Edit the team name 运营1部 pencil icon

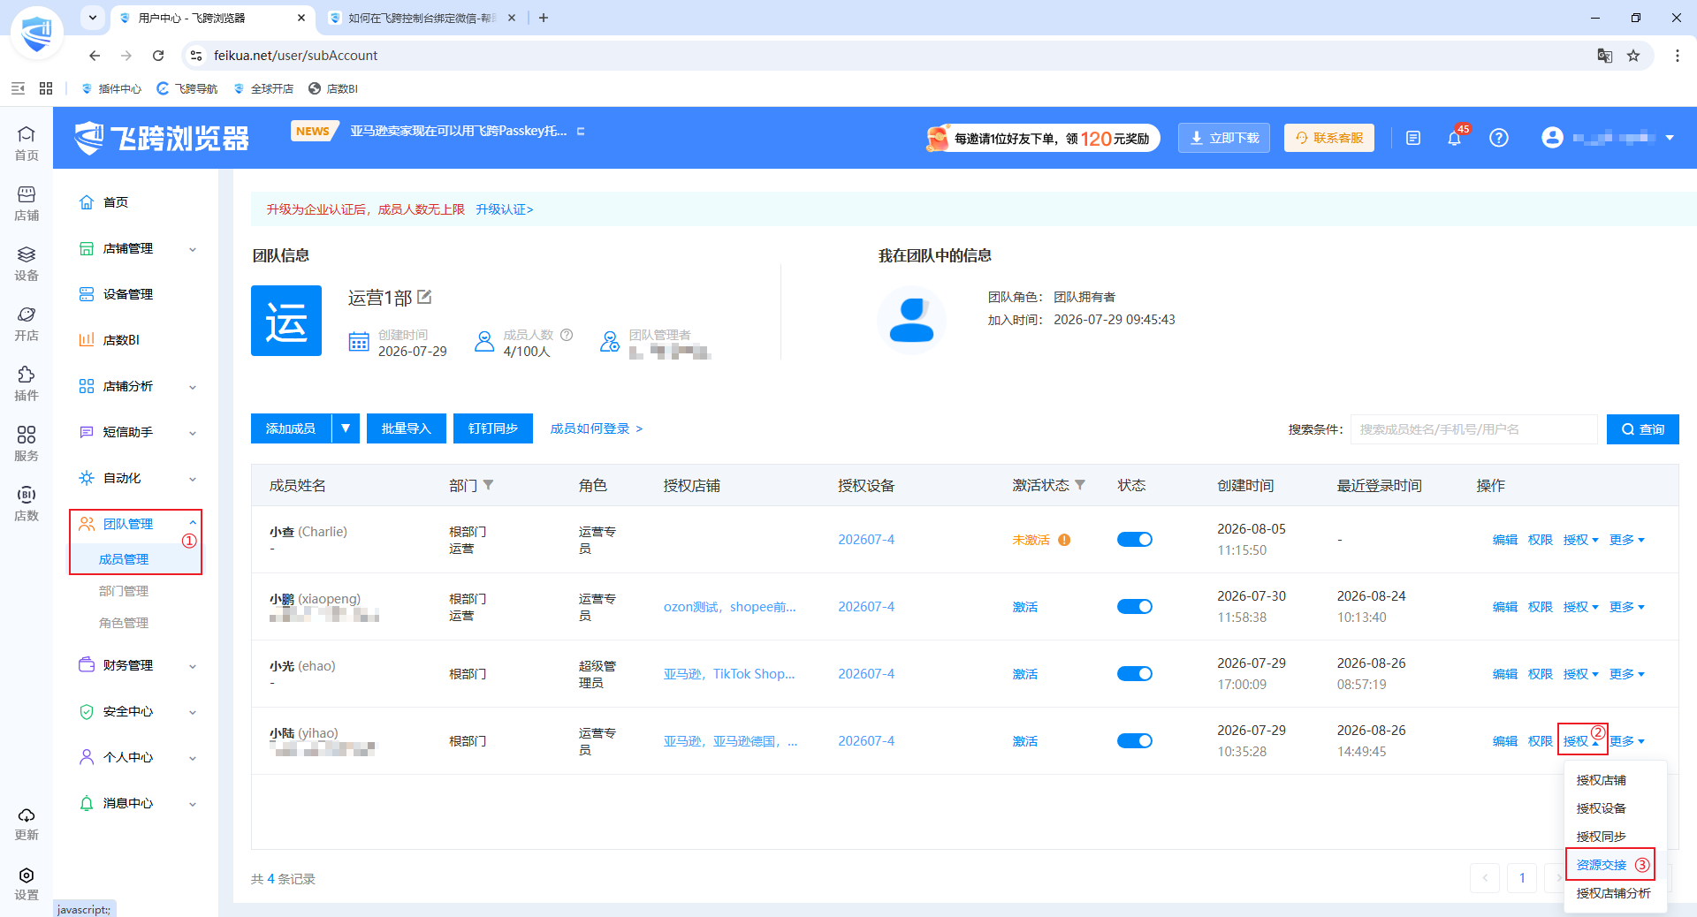(x=424, y=297)
